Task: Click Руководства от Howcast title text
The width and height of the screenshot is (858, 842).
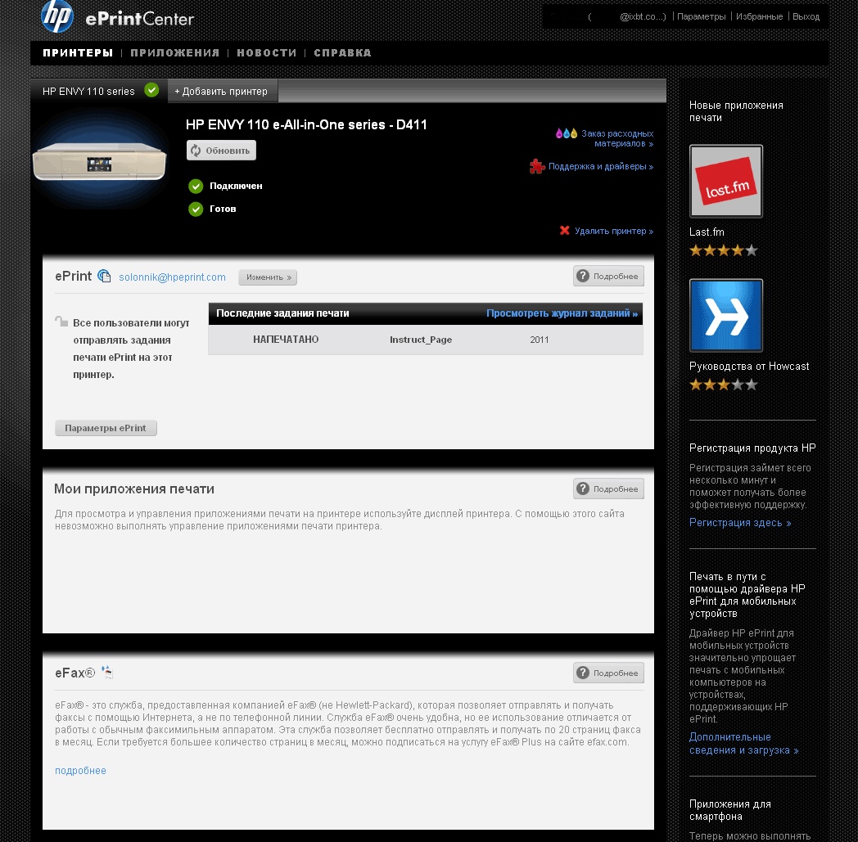Action: click(x=749, y=366)
